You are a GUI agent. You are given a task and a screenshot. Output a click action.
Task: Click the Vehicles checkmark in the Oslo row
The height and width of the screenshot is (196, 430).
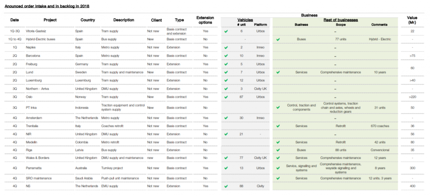click(x=226, y=97)
